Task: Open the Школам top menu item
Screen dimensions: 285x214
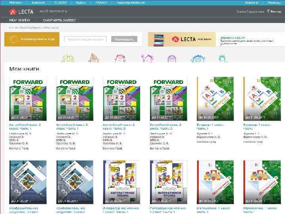Action: [x=38, y=2]
